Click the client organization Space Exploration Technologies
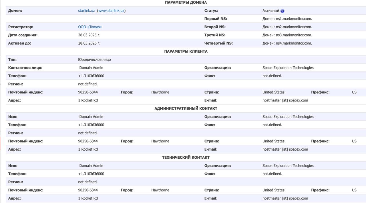Viewport: 366px width, 203px height. click(x=288, y=68)
